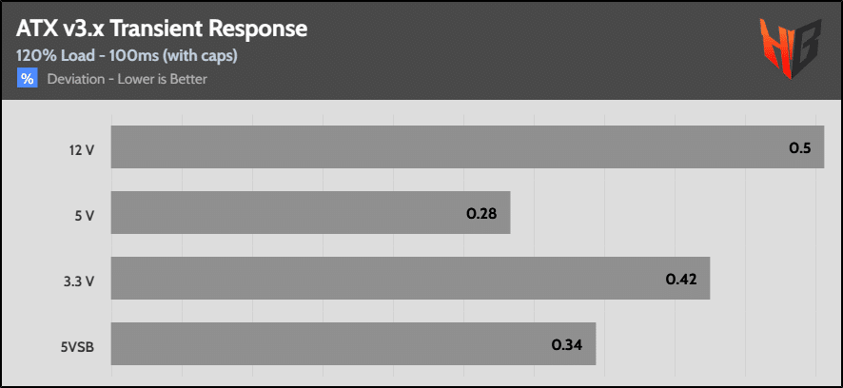
Task: Click the 3.3 V axis label
Action: (x=81, y=281)
